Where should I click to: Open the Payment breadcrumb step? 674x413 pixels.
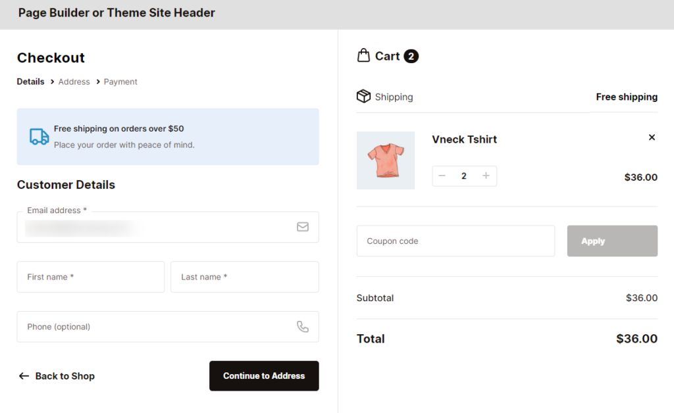tap(120, 82)
